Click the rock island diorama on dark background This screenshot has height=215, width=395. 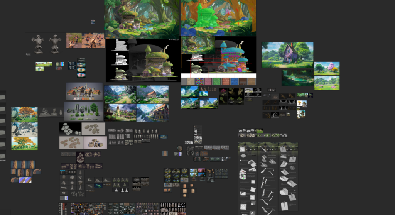[80, 157]
